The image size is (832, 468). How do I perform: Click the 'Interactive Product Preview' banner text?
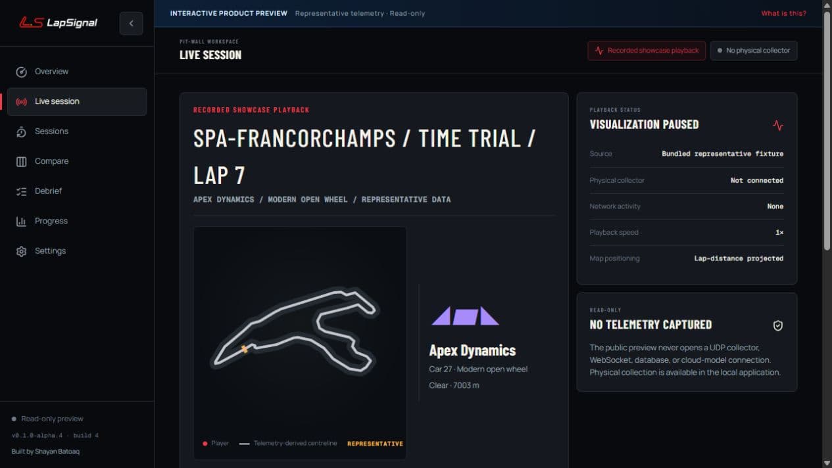tap(228, 13)
